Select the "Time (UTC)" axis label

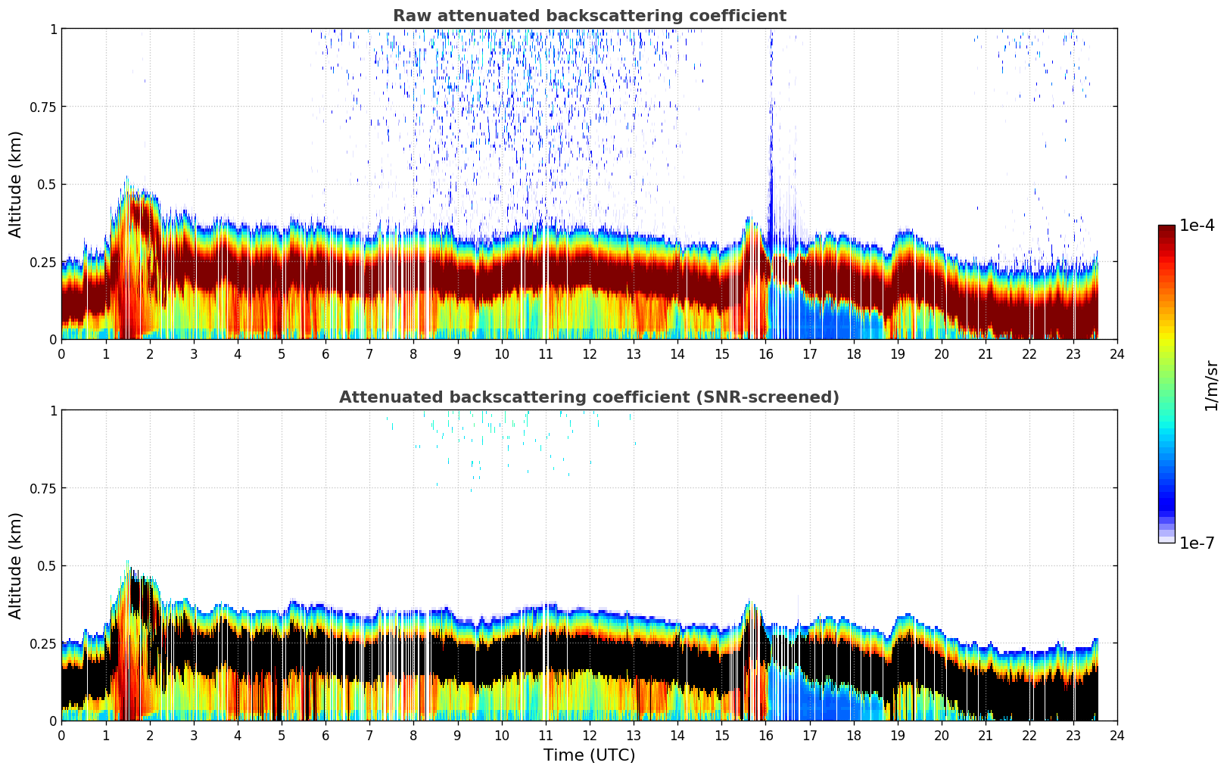[x=589, y=755]
